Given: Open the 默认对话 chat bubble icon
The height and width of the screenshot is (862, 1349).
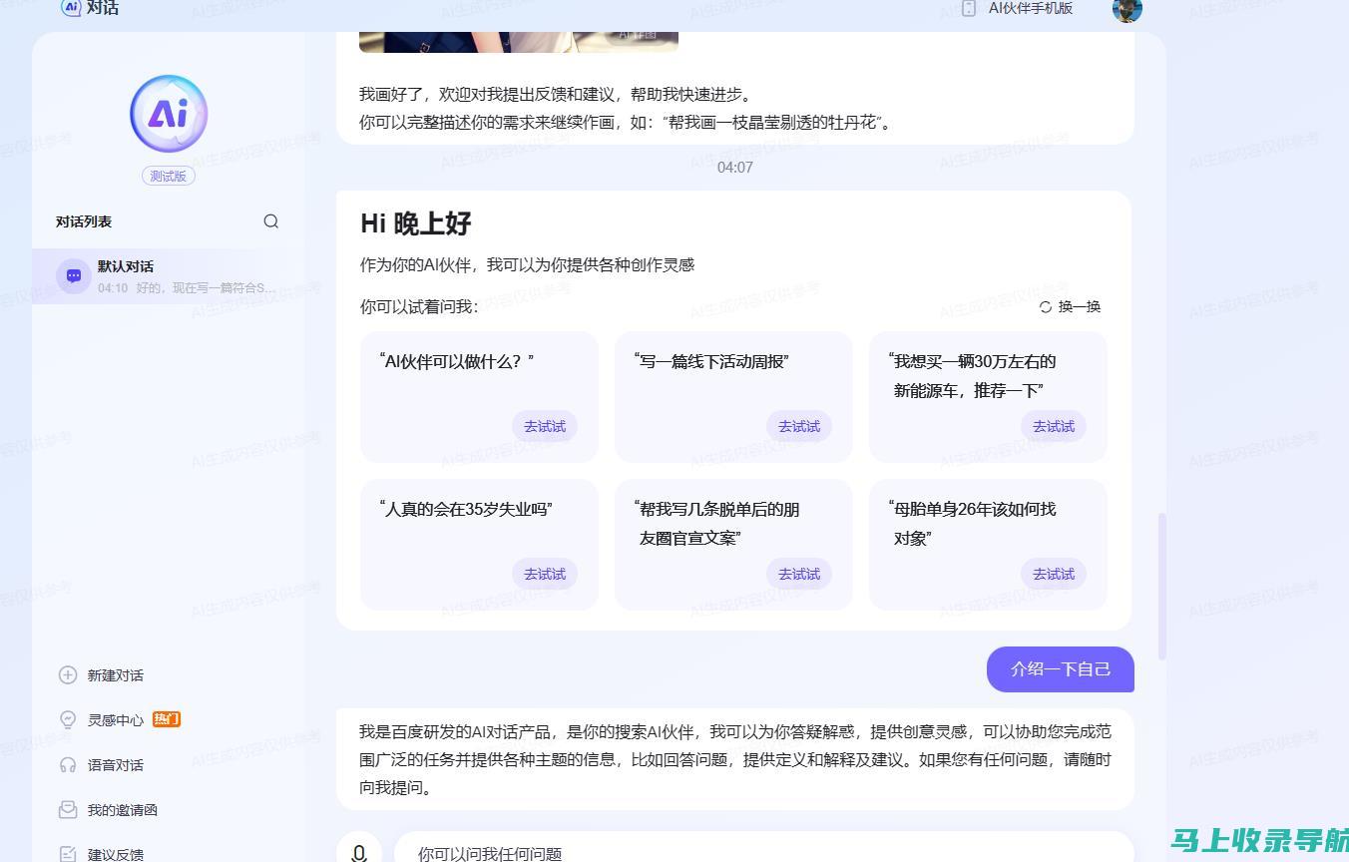Looking at the screenshot, I should click(x=74, y=276).
